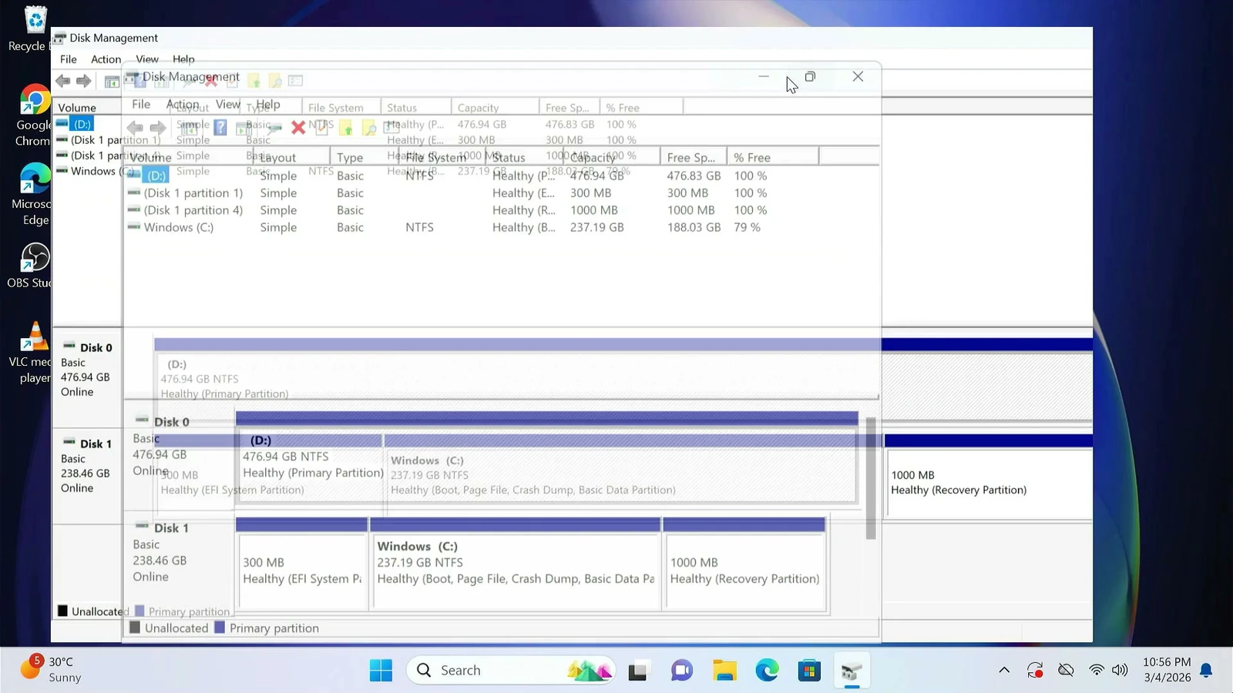Expand hidden system tray icons chevron
The height and width of the screenshot is (693, 1233).
click(x=1004, y=671)
